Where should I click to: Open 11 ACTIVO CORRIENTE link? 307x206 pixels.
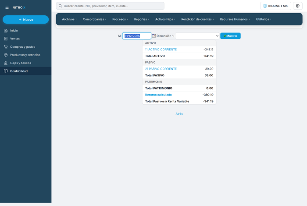tap(161, 50)
